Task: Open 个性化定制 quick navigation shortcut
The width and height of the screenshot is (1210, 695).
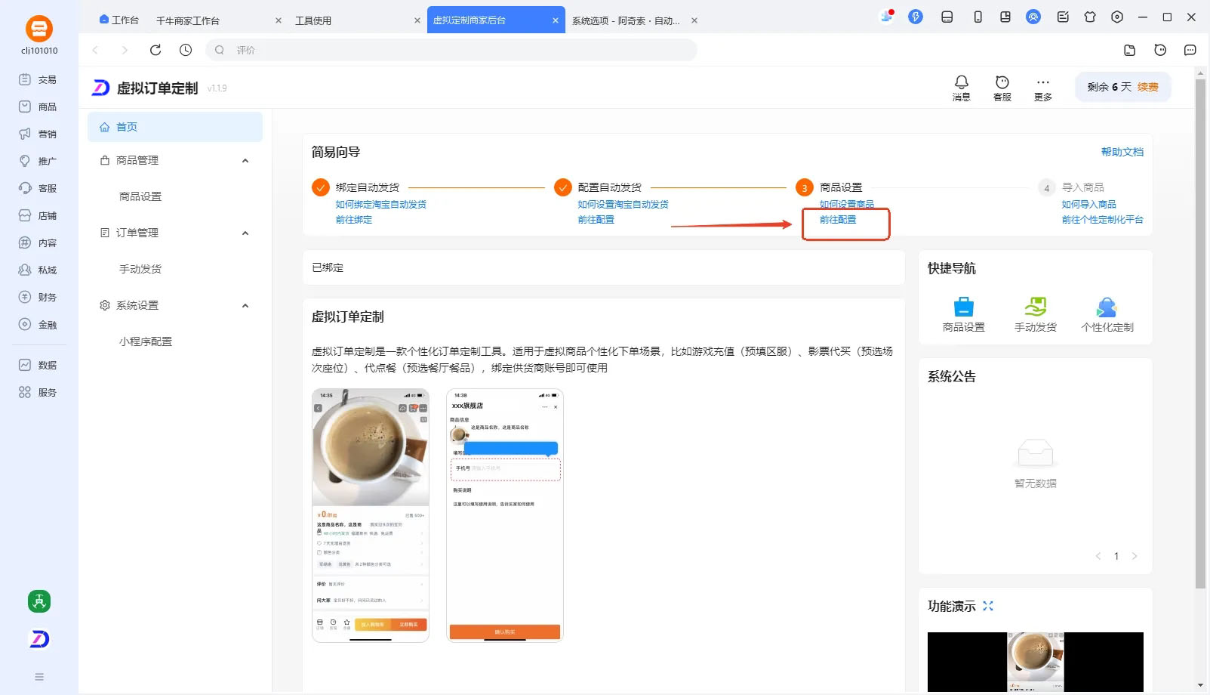Action: (x=1107, y=314)
